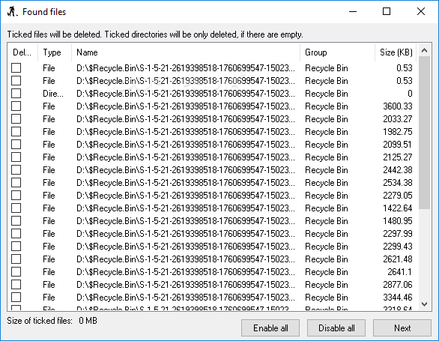Sort list by the Group column header

pyautogui.click(x=337, y=52)
